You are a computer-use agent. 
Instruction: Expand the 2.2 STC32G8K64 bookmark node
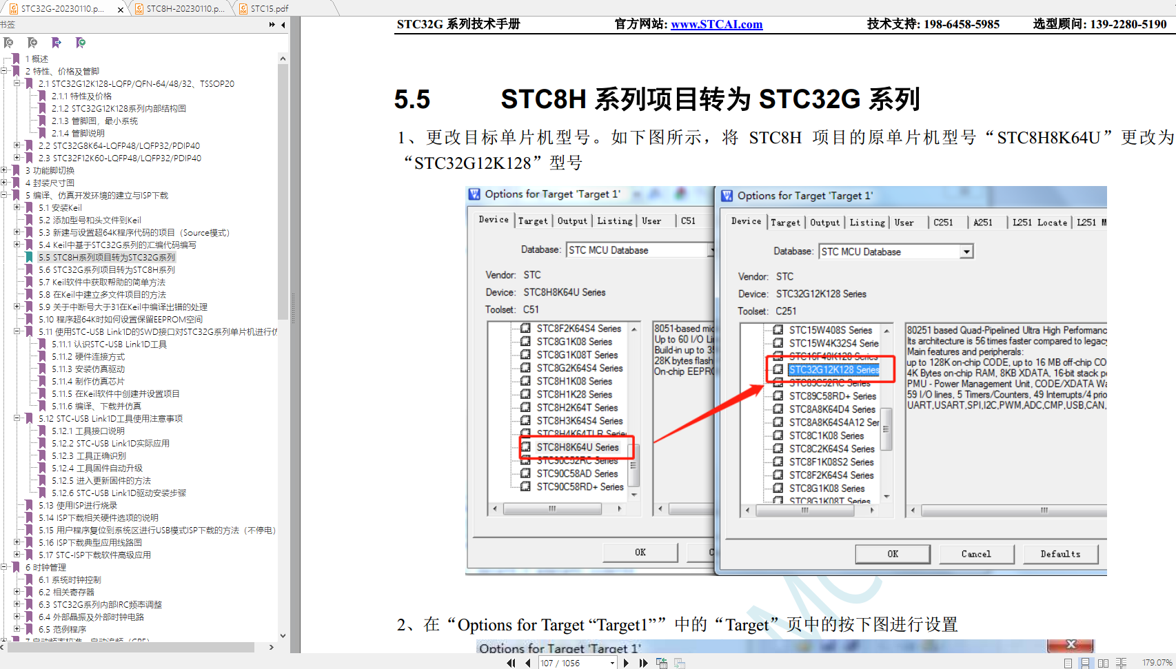point(17,145)
